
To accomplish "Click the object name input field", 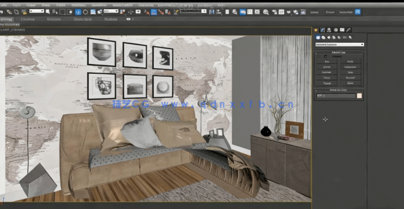I will (x=336, y=96).
